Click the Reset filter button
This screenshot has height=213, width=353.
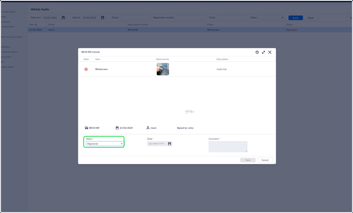[x=311, y=18]
